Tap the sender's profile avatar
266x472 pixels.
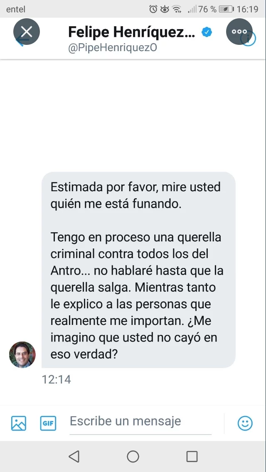click(22, 354)
